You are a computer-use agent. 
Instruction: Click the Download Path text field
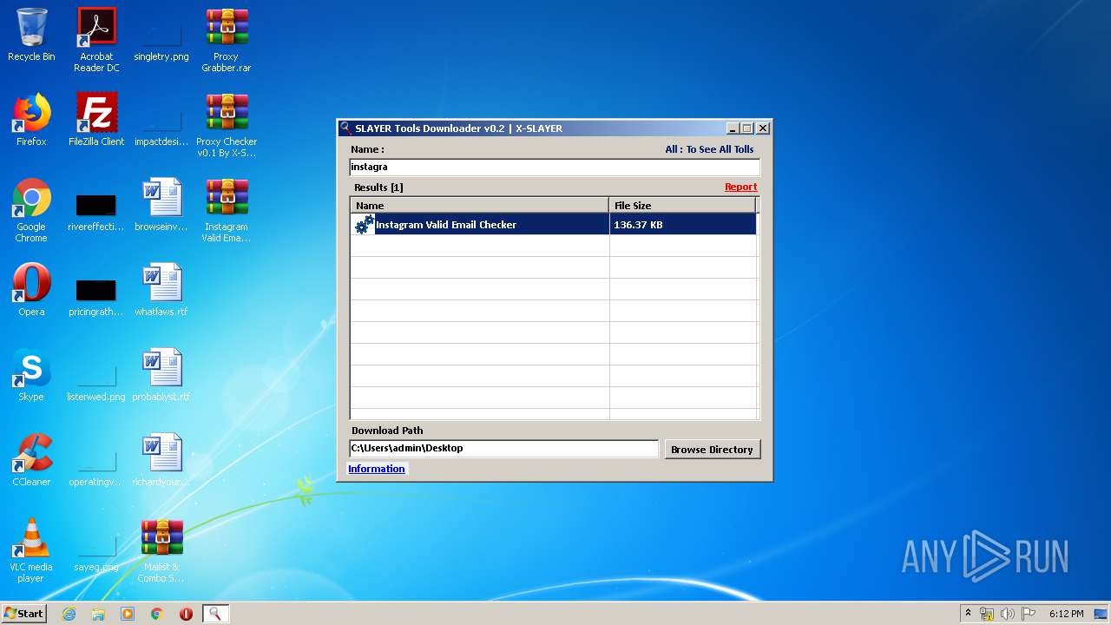pyautogui.click(x=504, y=449)
